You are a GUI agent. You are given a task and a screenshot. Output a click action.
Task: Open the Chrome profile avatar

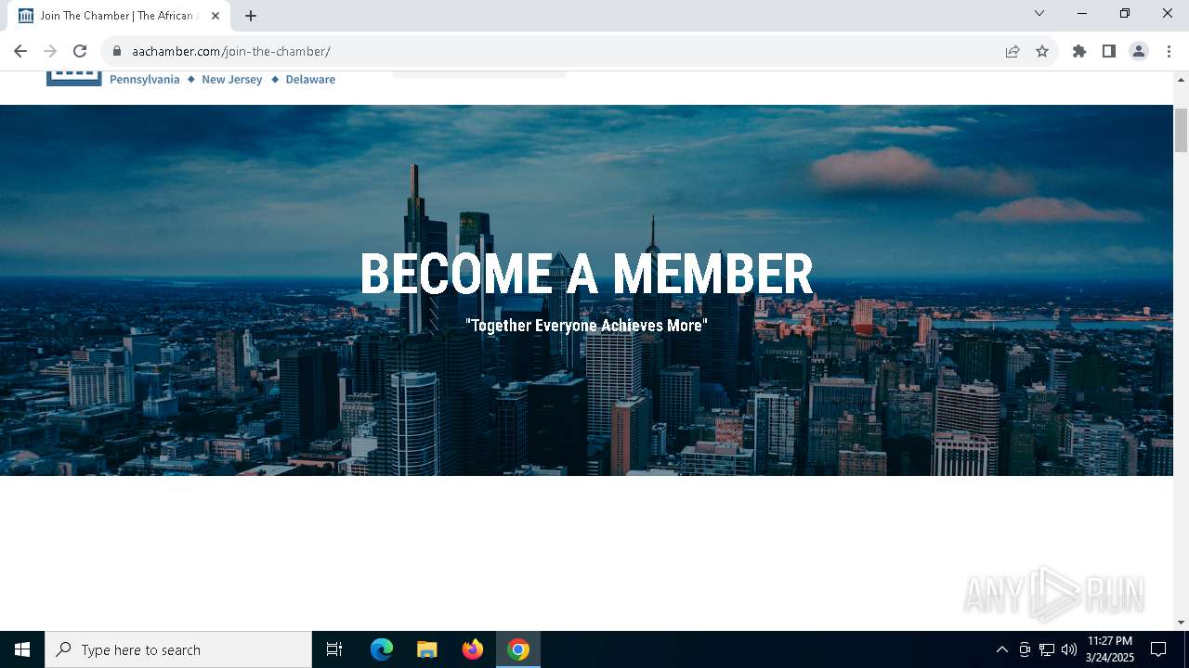pos(1139,51)
